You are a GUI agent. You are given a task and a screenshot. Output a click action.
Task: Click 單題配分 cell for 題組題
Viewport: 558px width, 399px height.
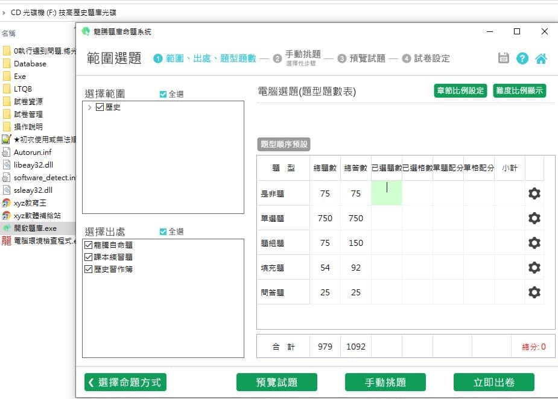click(x=448, y=243)
